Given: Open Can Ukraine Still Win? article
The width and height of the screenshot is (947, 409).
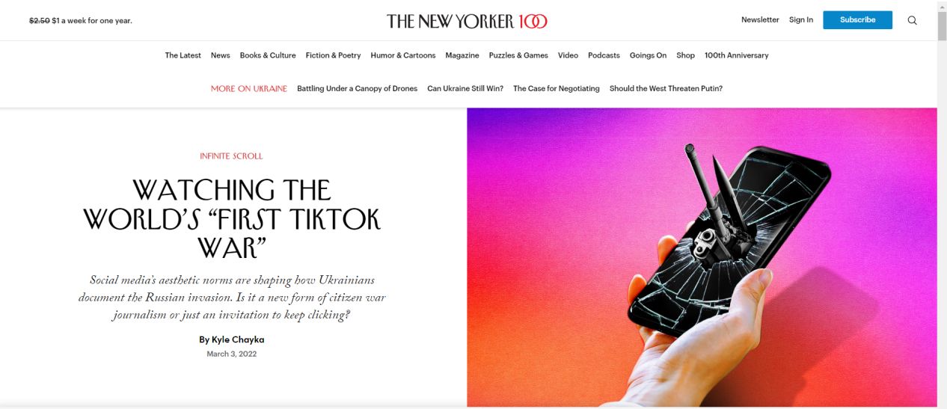Looking at the screenshot, I should [x=465, y=88].
